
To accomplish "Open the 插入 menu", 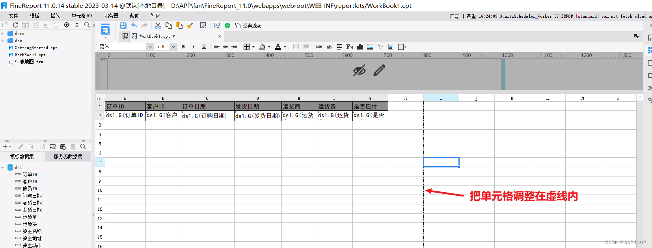I will (55, 16).
